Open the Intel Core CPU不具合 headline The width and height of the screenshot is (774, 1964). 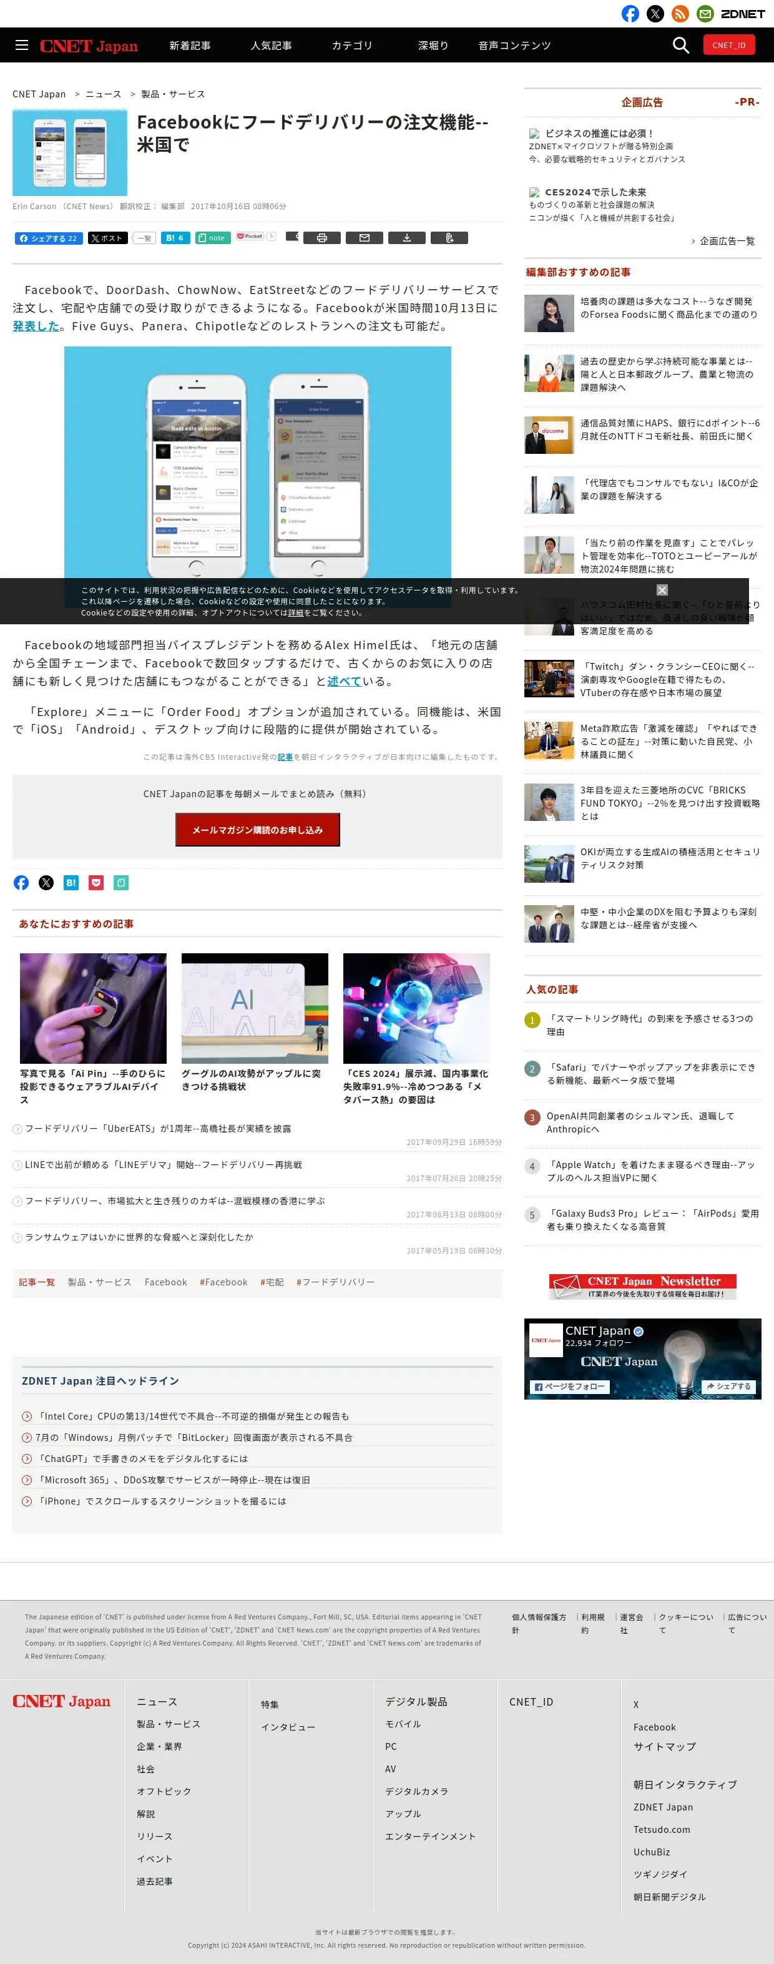coord(193,1416)
